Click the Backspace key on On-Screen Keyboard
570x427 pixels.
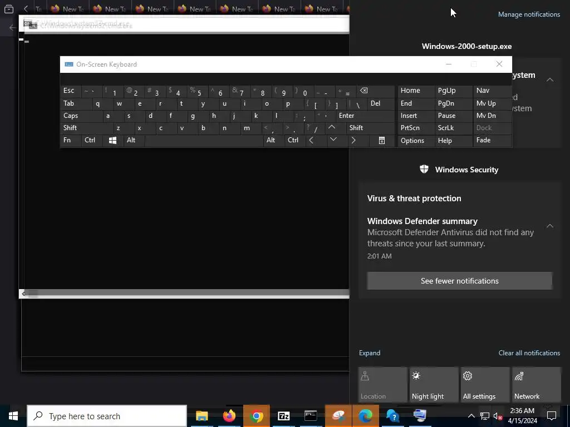coord(376,91)
